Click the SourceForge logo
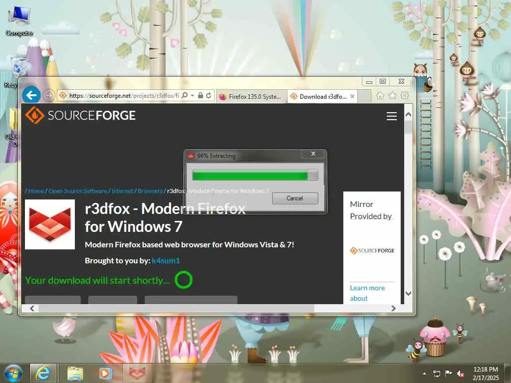This screenshot has height=383, width=511. 80,115
